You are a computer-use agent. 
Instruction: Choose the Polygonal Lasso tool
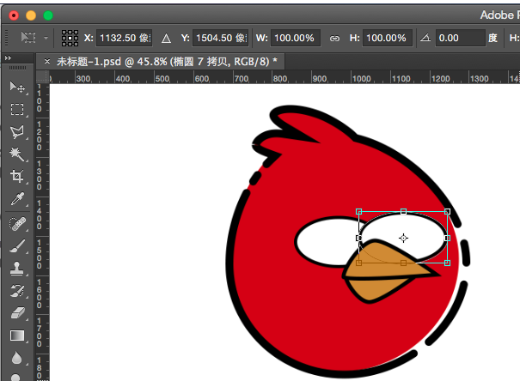tap(17, 132)
